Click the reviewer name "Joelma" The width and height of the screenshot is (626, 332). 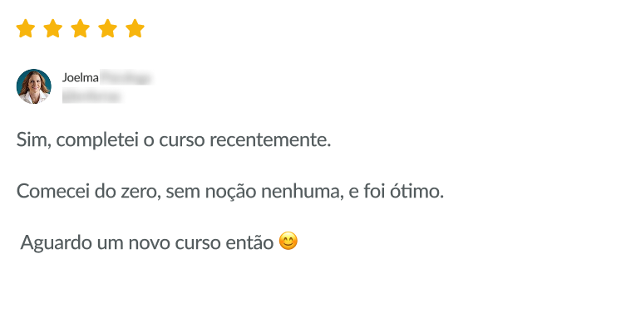pos(80,78)
